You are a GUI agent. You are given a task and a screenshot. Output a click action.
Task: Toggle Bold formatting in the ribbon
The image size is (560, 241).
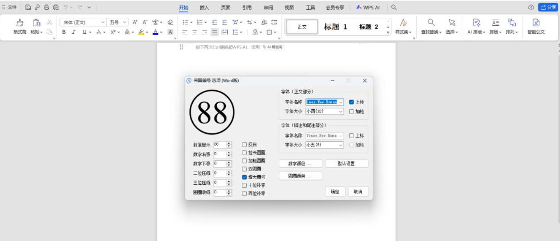[x=64, y=32]
